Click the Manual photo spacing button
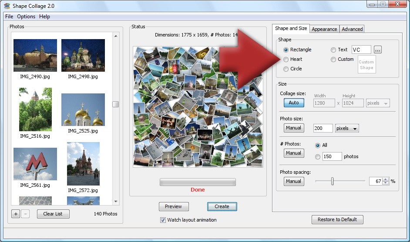 click(294, 181)
